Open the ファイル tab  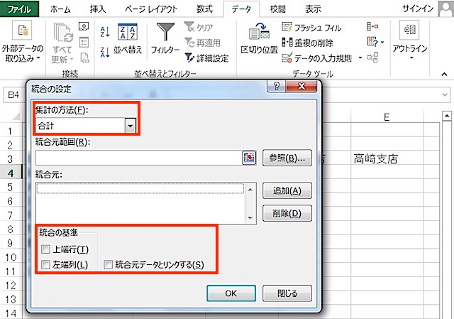pyautogui.click(x=19, y=9)
